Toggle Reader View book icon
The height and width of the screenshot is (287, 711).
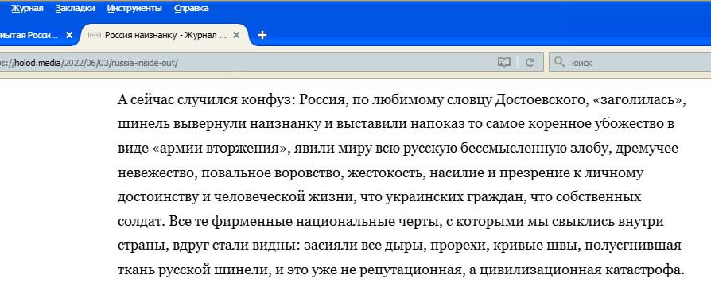pyautogui.click(x=504, y=63)
